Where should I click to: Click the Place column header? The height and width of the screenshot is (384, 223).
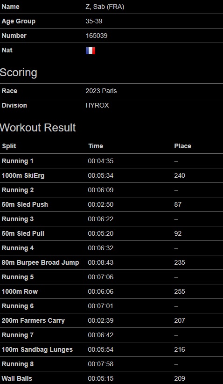[183, 146]
